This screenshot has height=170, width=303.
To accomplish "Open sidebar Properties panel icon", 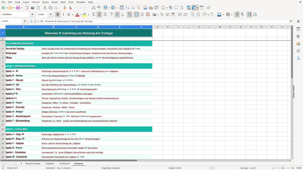I will (298, 29).
